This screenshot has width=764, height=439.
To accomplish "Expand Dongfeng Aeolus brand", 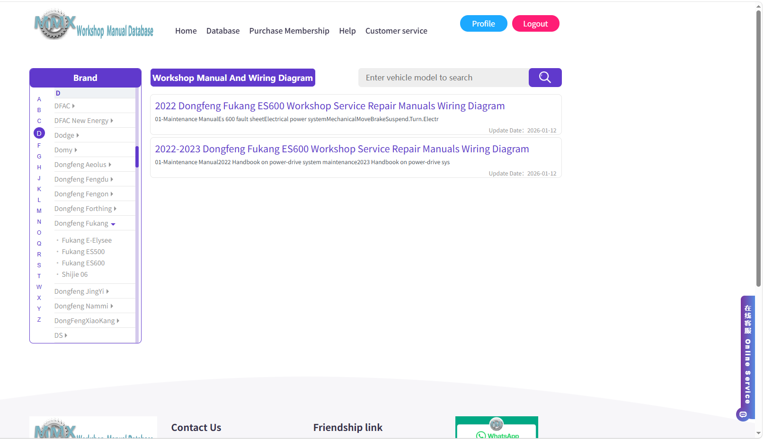I will [x=83, y=165].
